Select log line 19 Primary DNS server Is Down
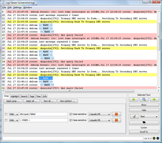This screenshot has width=162, height=143. coord(81,45)
